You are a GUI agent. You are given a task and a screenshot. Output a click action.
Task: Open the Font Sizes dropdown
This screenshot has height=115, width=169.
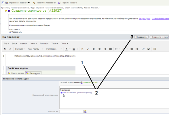click(54, 49)
